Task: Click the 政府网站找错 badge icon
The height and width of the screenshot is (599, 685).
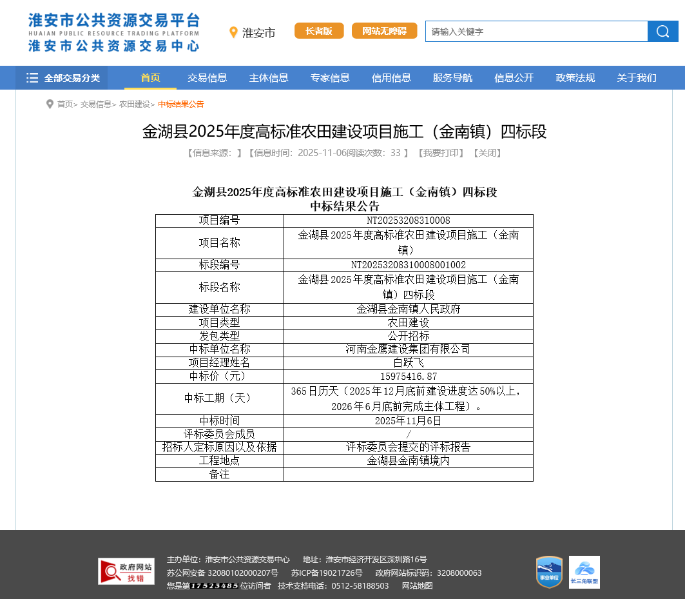Action: (x=126, y=571)
